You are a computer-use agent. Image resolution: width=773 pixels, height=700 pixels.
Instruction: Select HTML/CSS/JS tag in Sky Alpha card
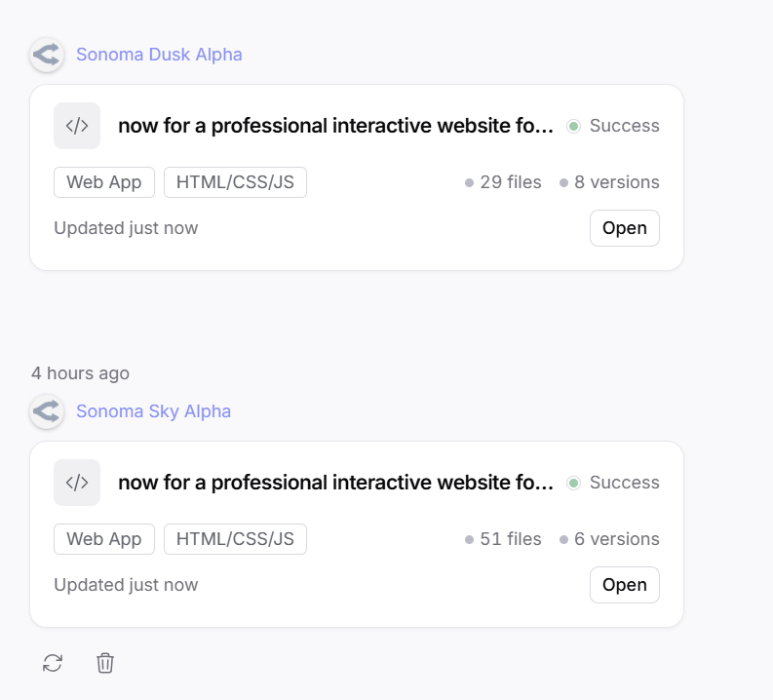click(x=235, y=539)
